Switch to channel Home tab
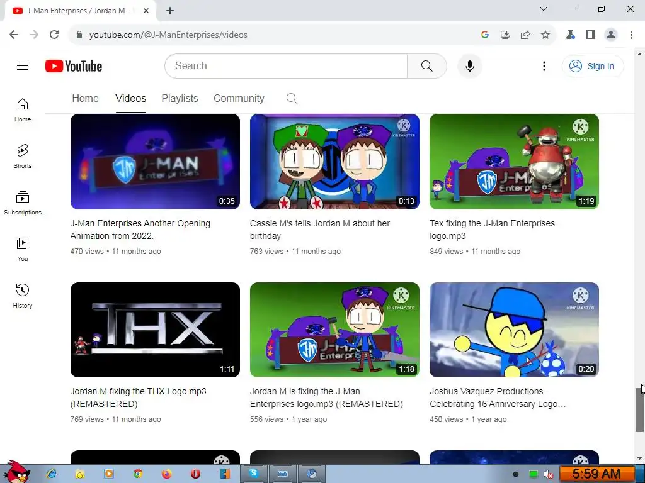 pos(85,98)
